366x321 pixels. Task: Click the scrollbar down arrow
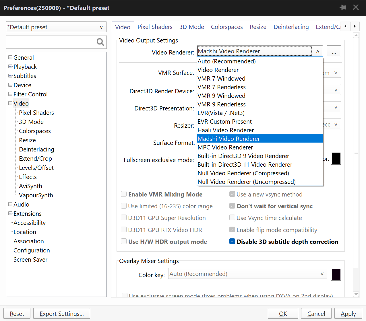click(356, 294)
